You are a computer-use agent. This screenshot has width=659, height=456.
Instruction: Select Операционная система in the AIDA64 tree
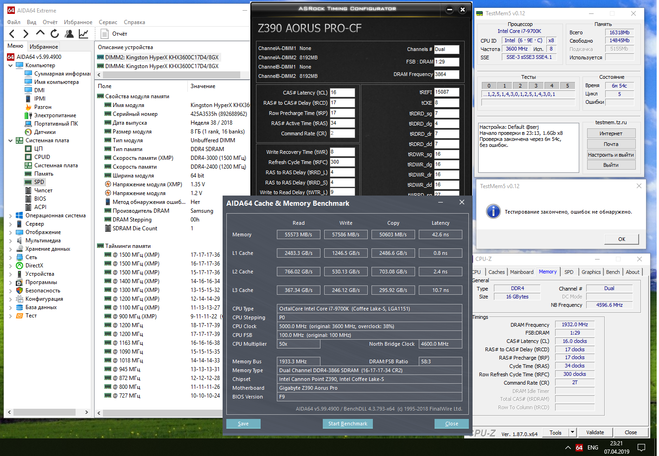pyautogui.click(x=56, y=215)
